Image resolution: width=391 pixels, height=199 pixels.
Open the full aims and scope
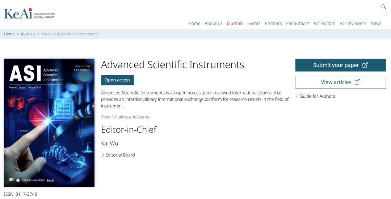[125, 117]
